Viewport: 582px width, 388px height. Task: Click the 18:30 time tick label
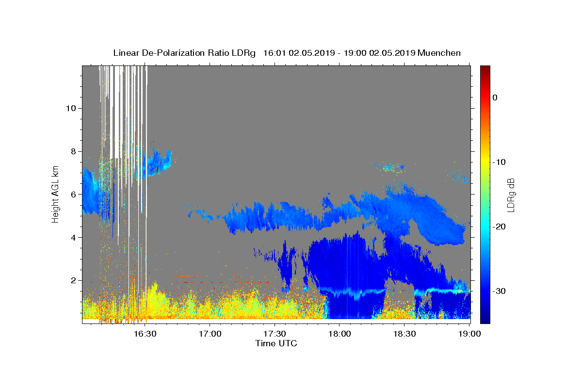tap(404, 334)
